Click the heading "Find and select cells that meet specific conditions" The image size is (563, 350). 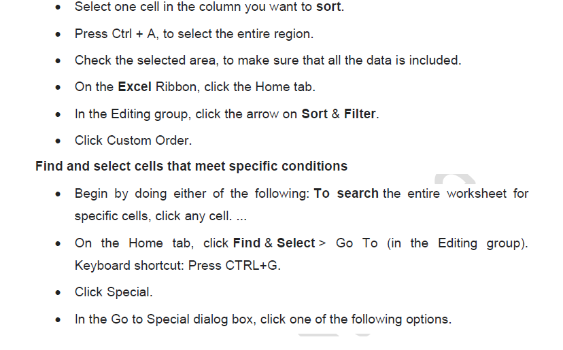point(191,166)
